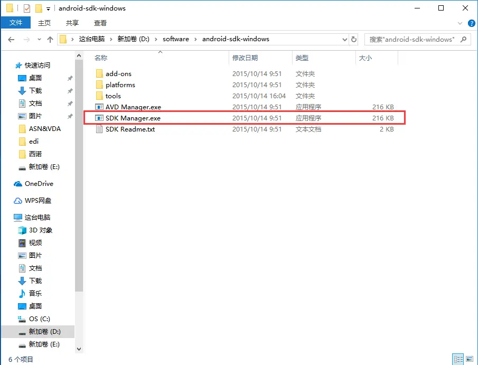The height and width of the screenshot is (365, 478).
Task: Click the properties icon in the title bar
Action: (x=27, y=8)
